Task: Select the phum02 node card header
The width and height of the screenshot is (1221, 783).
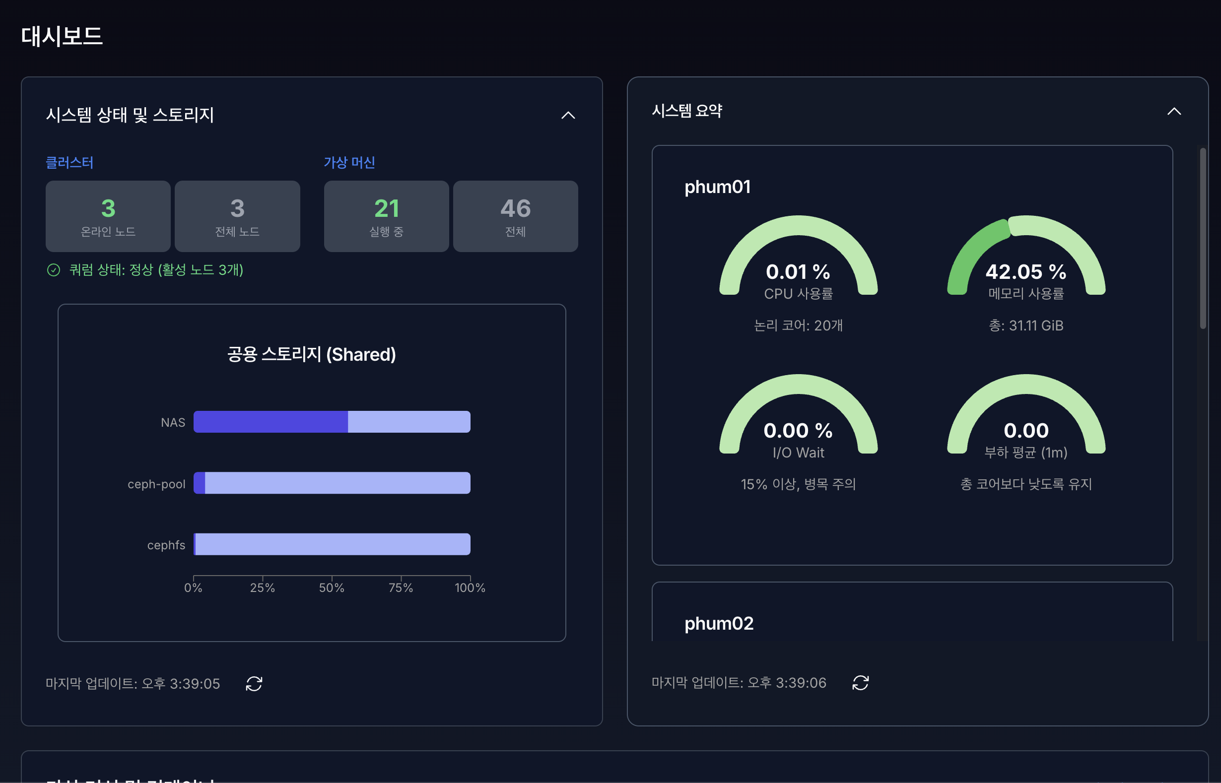Action: tap(719, 623)
